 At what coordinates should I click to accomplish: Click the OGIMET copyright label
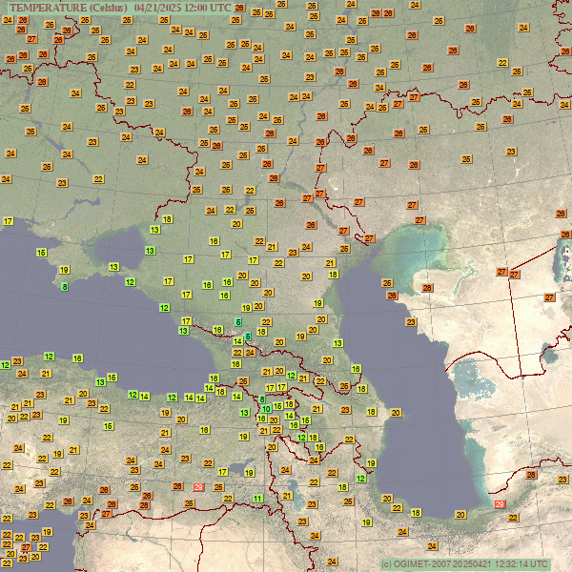coord(463,563)
